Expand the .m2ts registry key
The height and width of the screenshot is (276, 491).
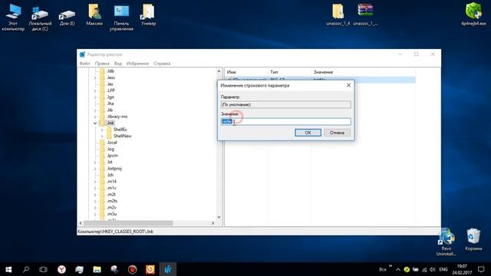95,201
